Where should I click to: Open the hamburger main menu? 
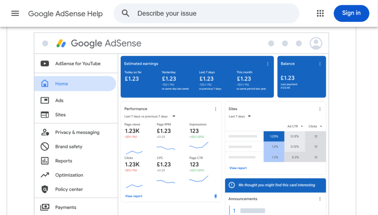[x=15, y=13]
